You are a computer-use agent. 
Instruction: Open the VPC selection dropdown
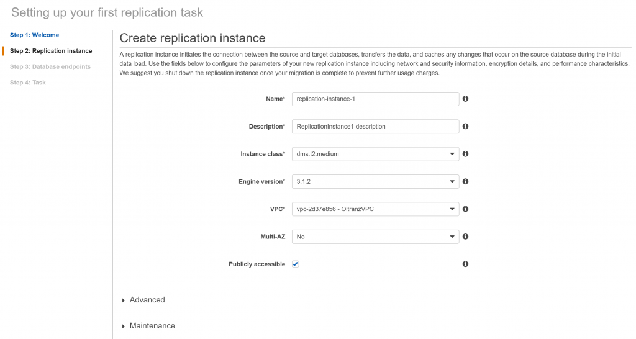(375, 209)
